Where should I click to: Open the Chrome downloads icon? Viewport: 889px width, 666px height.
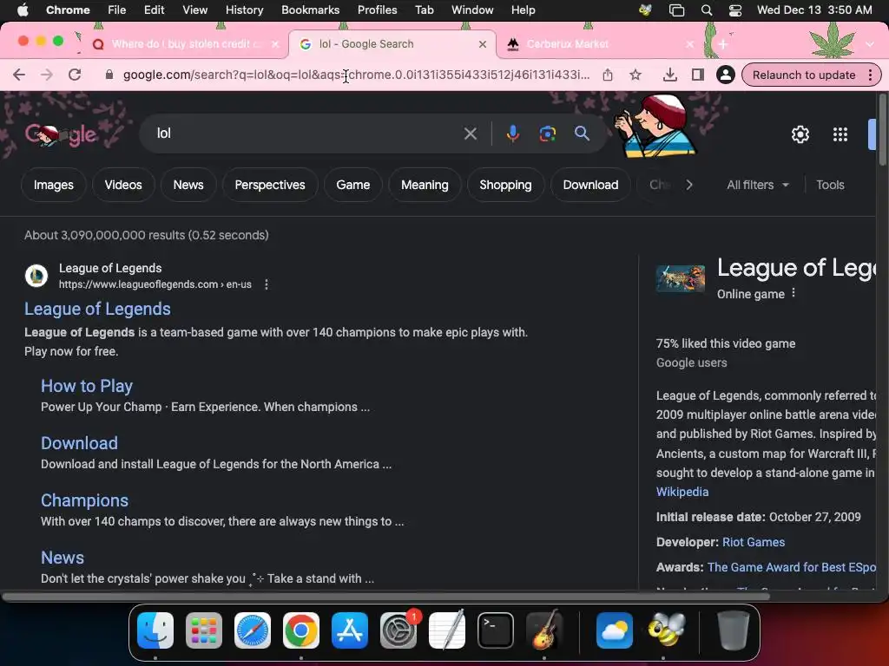click(669, 75)
